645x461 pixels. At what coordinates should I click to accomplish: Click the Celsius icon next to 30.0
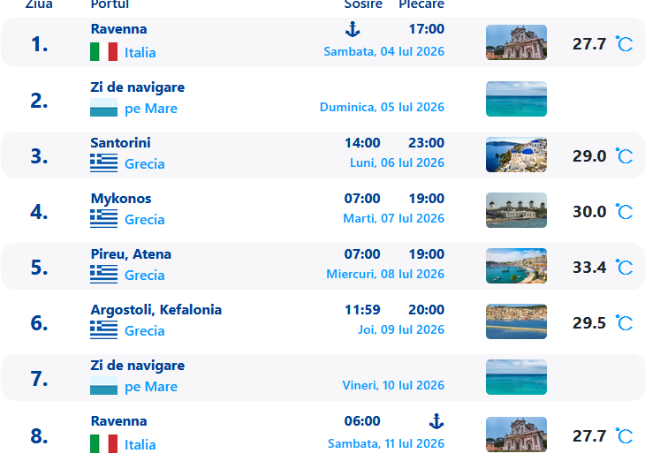[624, 211]
